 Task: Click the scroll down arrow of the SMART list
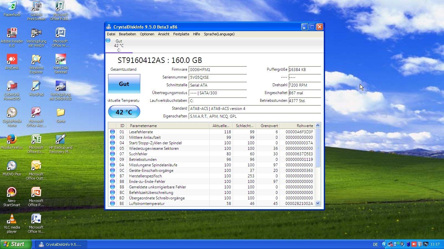[x=318, y=203]
